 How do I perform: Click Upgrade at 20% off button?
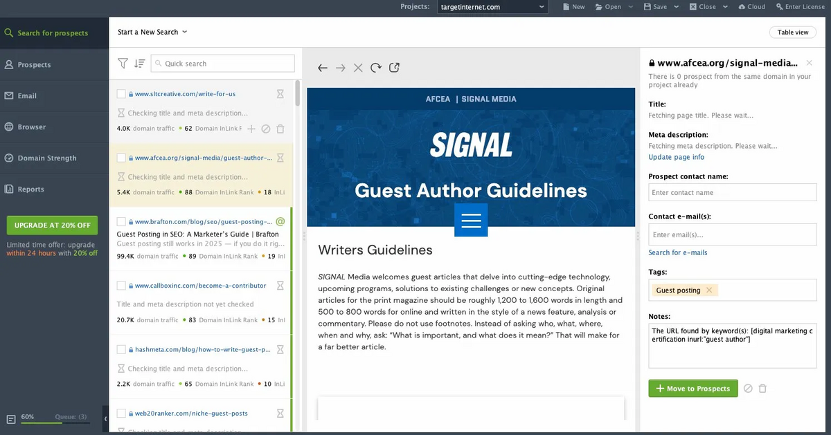click(52, 225)
